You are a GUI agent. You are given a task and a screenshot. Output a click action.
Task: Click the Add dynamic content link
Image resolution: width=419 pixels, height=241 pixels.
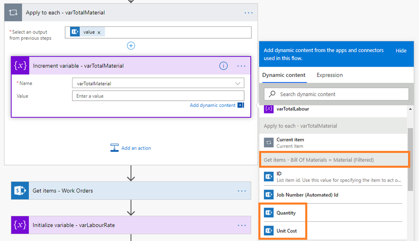pos(213,105)
